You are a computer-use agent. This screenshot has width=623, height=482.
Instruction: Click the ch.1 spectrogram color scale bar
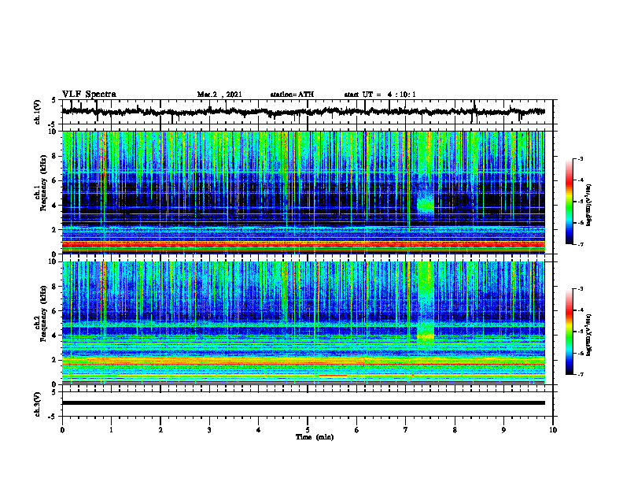point(570,202)
